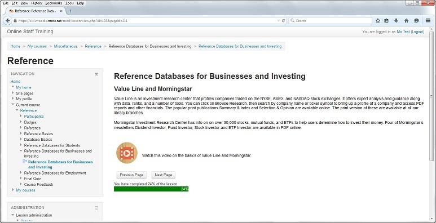Open the File menu

6,3
